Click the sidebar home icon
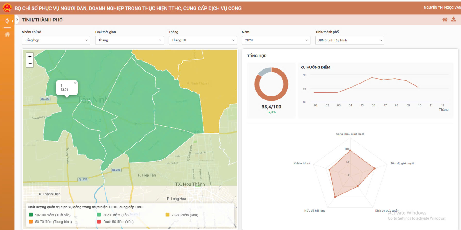Screen dimensions: 461x230 pos(7,34)
